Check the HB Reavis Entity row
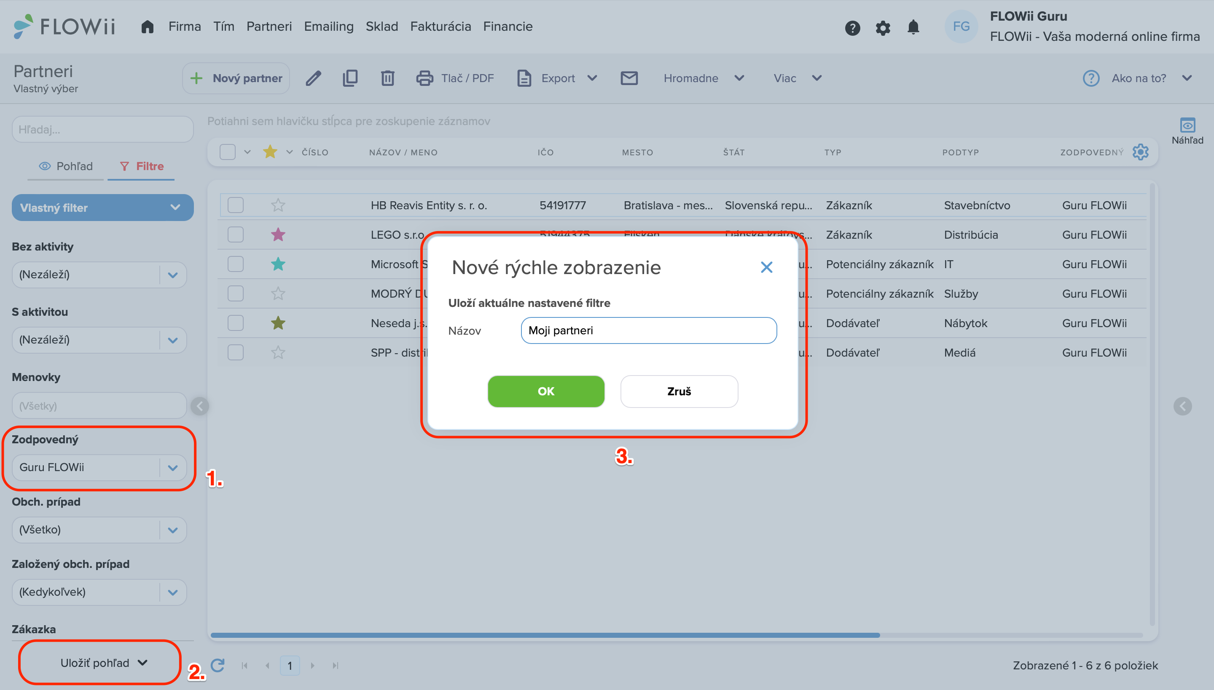Image resolution: width=1214 pixels, height=690 pixels. (235, 205)
